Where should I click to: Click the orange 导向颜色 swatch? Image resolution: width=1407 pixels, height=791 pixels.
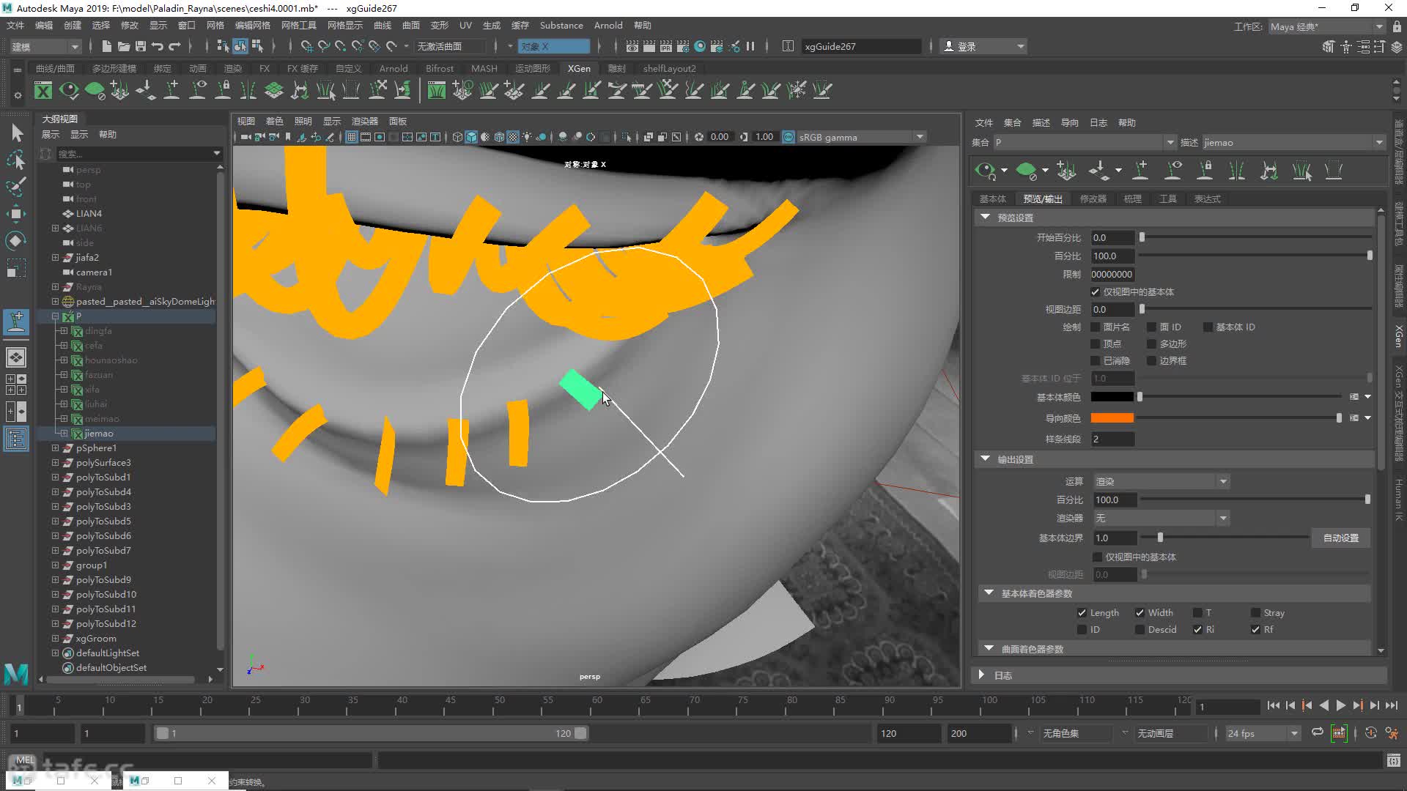coord(1112,418)
